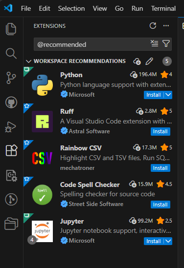Image resolution: width=184 pixels, height=268 pixels.
Task: Click the EXTENSIONS panel header
Action: pos(49,26)
